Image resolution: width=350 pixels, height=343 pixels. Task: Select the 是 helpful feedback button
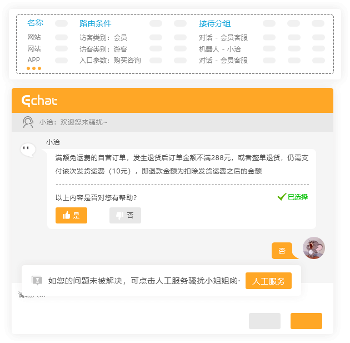coord(71,215)
